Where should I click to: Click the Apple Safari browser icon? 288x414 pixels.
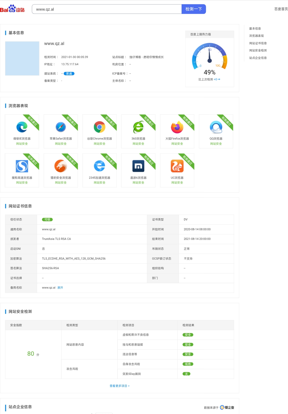tap(61, 127)
